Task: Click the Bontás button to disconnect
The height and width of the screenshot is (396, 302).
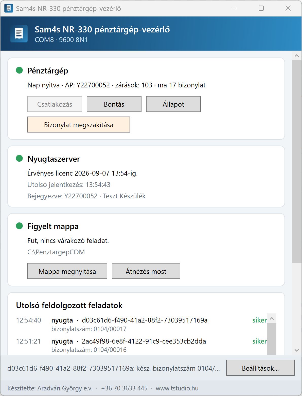Action: point(114,104)
